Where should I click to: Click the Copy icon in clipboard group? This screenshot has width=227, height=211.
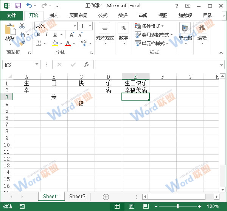(x=22, y=35)
